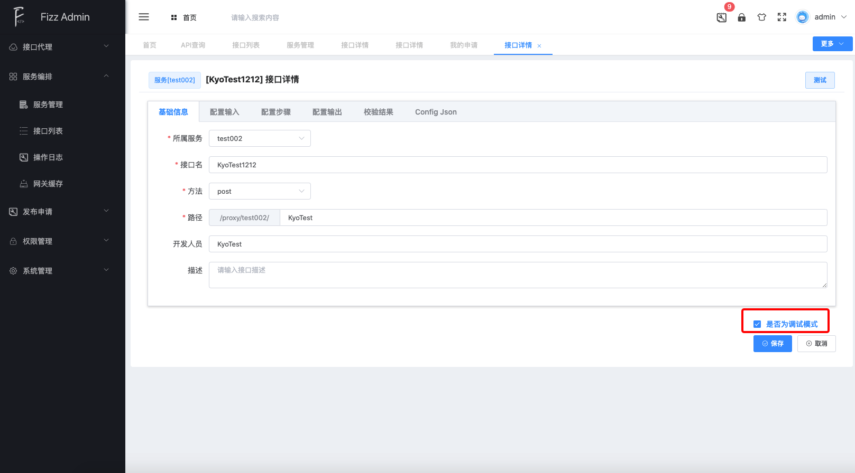855x473 pixels.
Task: Toggle fullscreen mode icon
Action: 782,17
